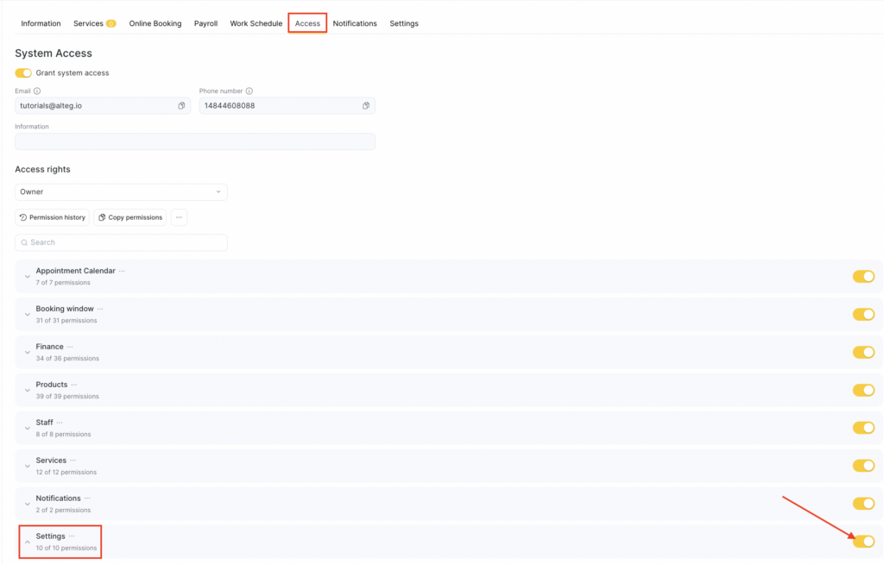
Task: Click copy icon in the Email field
Action: coord(181,106)
